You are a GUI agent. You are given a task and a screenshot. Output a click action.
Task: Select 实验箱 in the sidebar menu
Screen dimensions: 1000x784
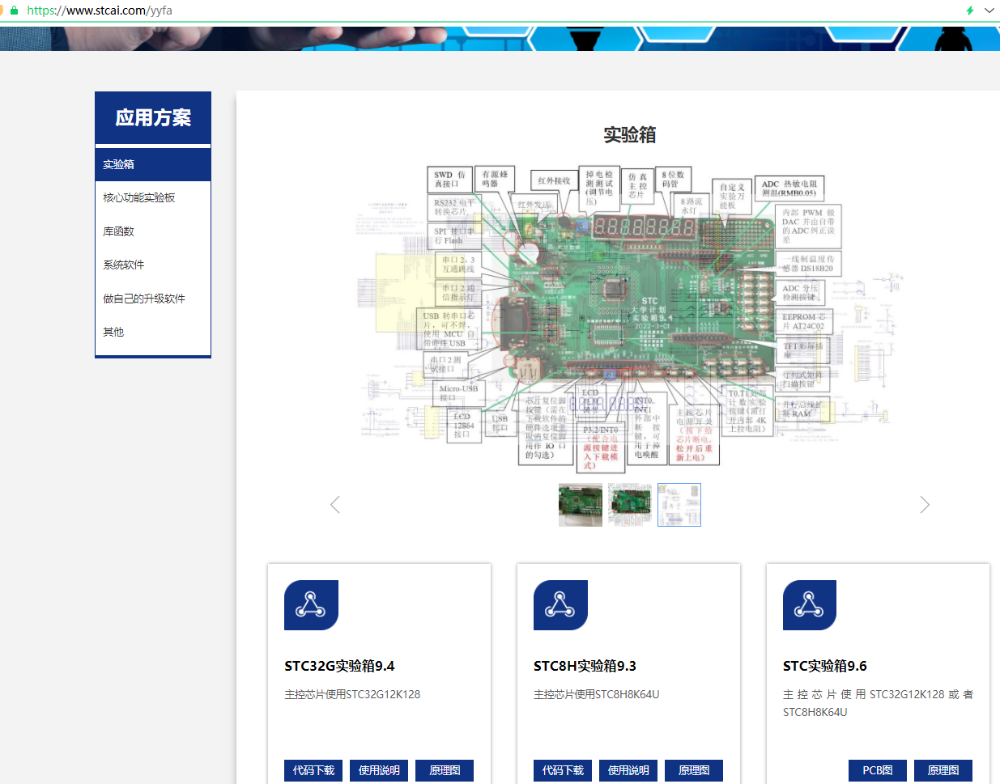coord(153,164)
